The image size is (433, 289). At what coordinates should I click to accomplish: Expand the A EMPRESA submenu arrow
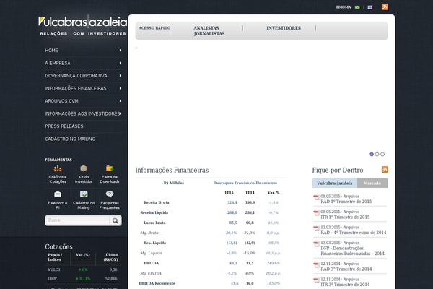pos(121,63)
